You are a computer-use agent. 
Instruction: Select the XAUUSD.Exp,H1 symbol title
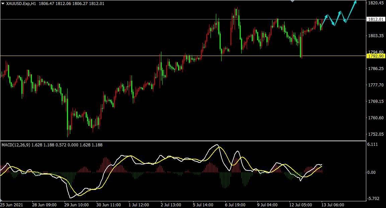pyautogui.click(x=21, y=4)
